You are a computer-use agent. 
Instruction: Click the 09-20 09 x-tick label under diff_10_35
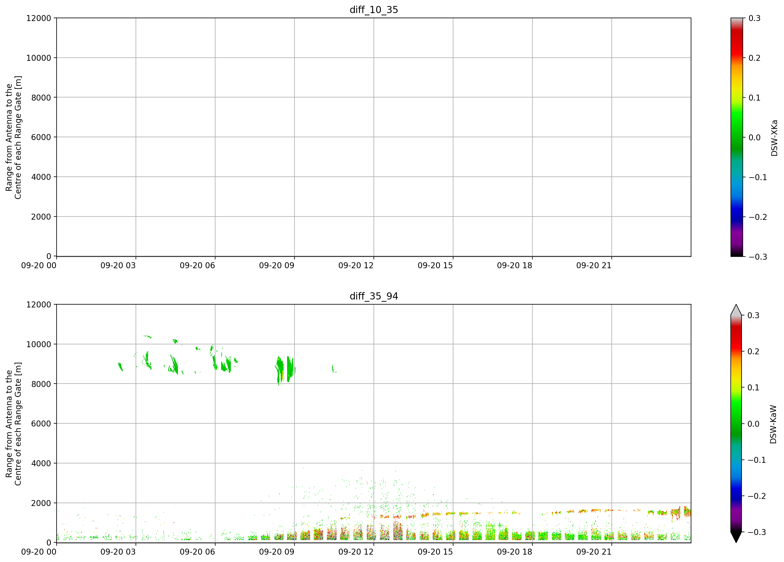pos(277,265)
